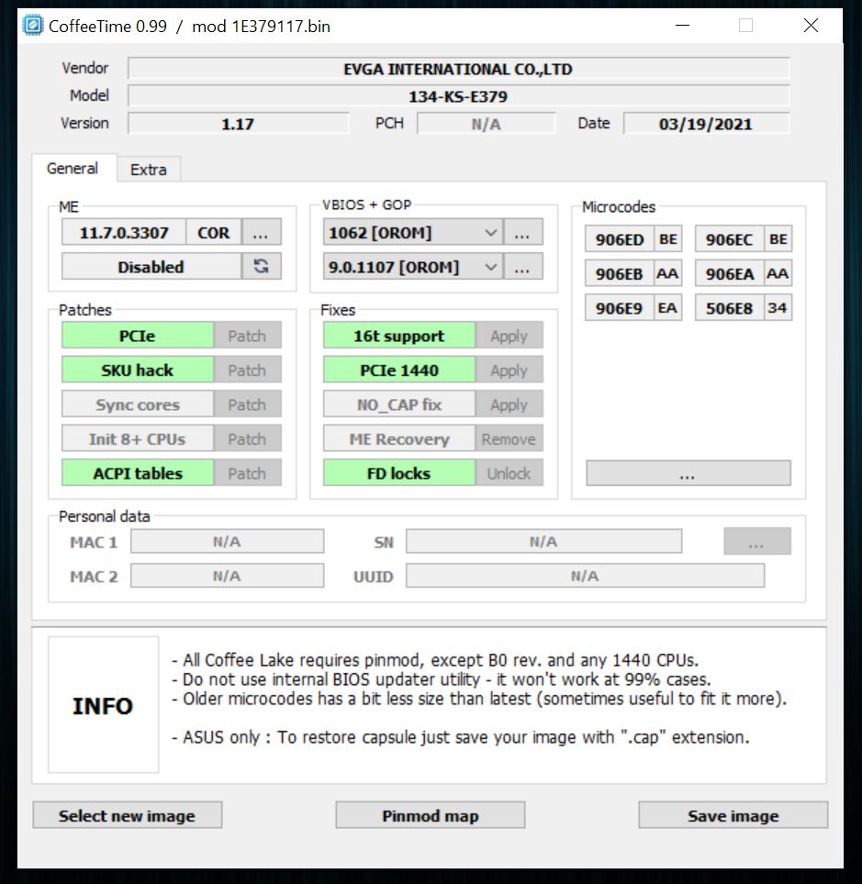Click Unlock button for FD locks
Viewport: 862px width, 884px height.
[x=509, y=473]
